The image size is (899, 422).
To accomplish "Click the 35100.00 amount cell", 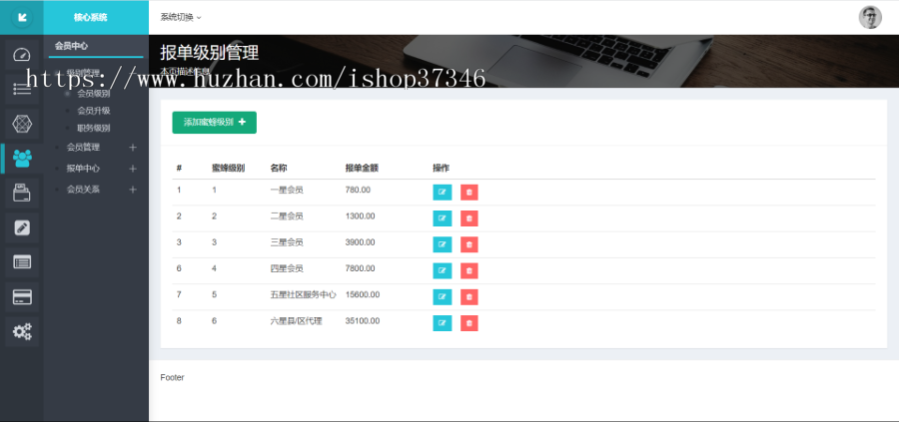I will [x=363, y=320].
